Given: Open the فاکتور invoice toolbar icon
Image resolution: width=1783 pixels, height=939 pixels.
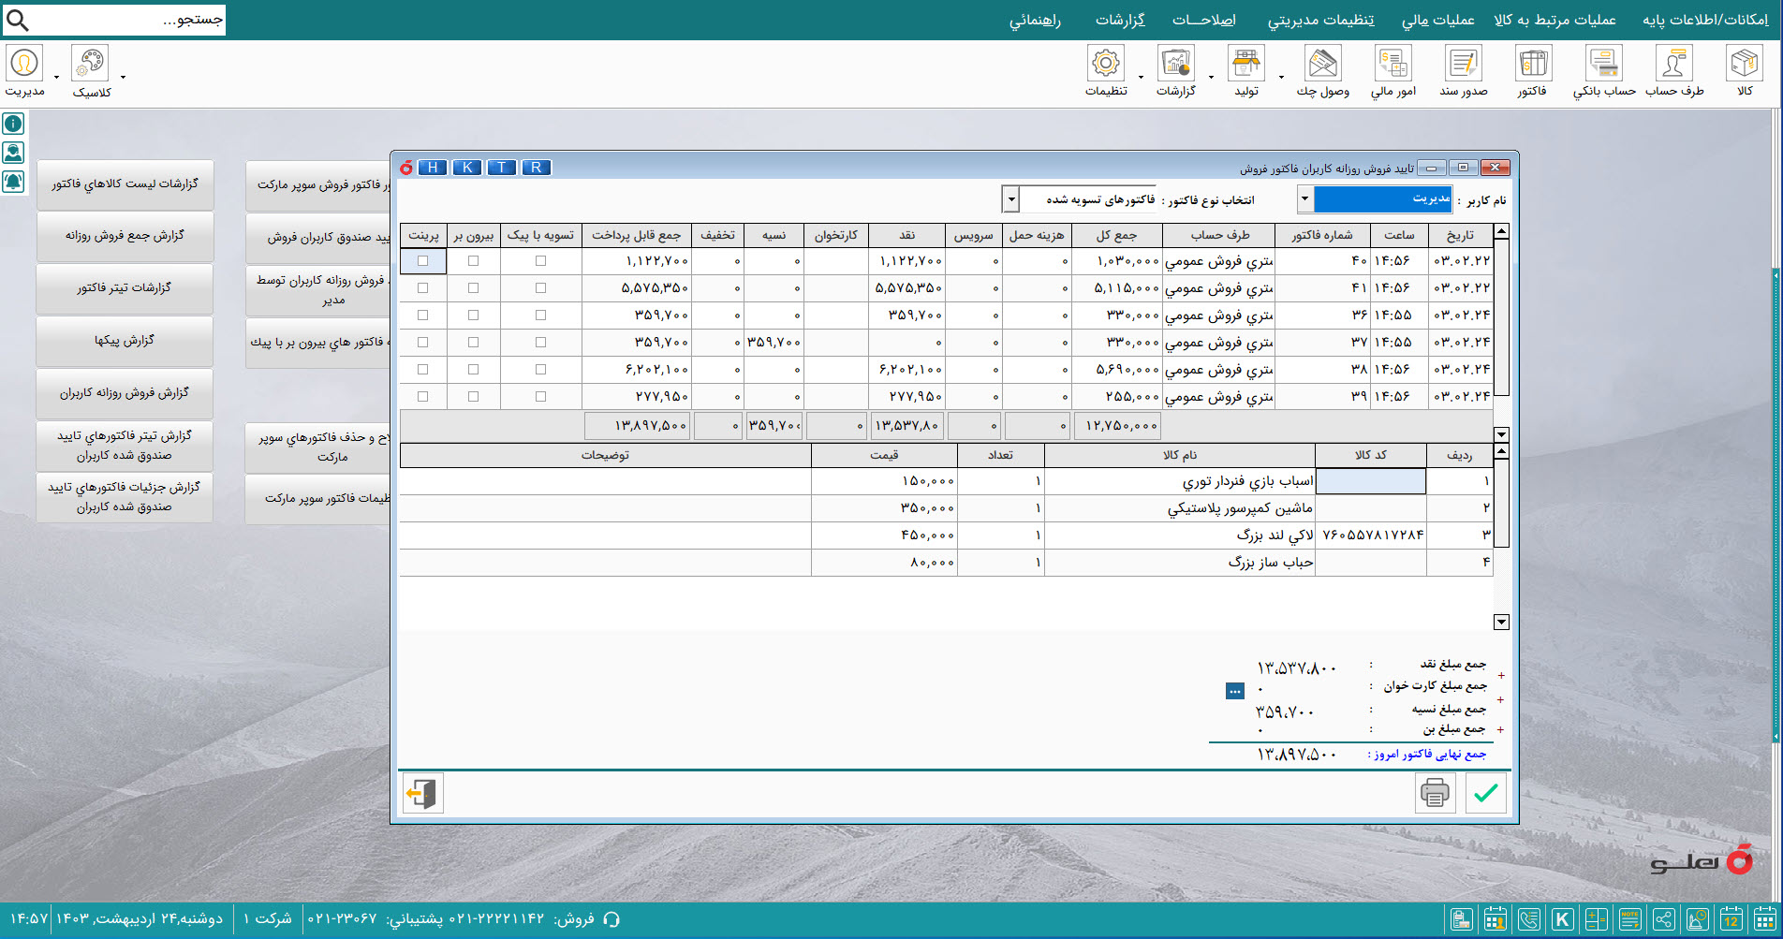Looking at the screenshot, I should pos(1533,63).
